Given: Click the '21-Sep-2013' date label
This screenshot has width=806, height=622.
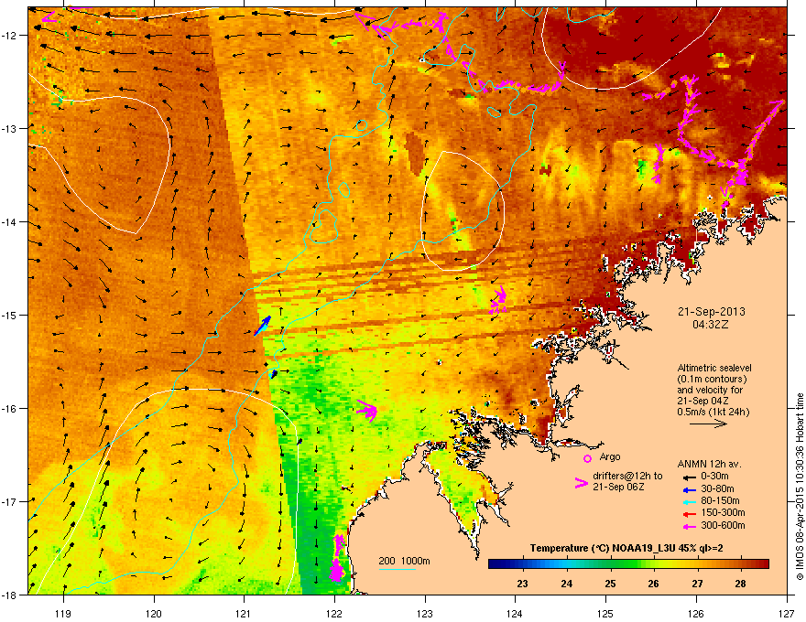Looking at the screenshot, I should (712, 312).
